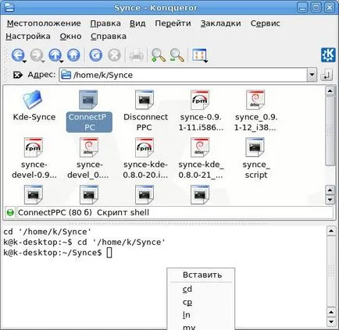339x330 pixels.
Task: Open the Окно menu
Action: pos(70,37)
